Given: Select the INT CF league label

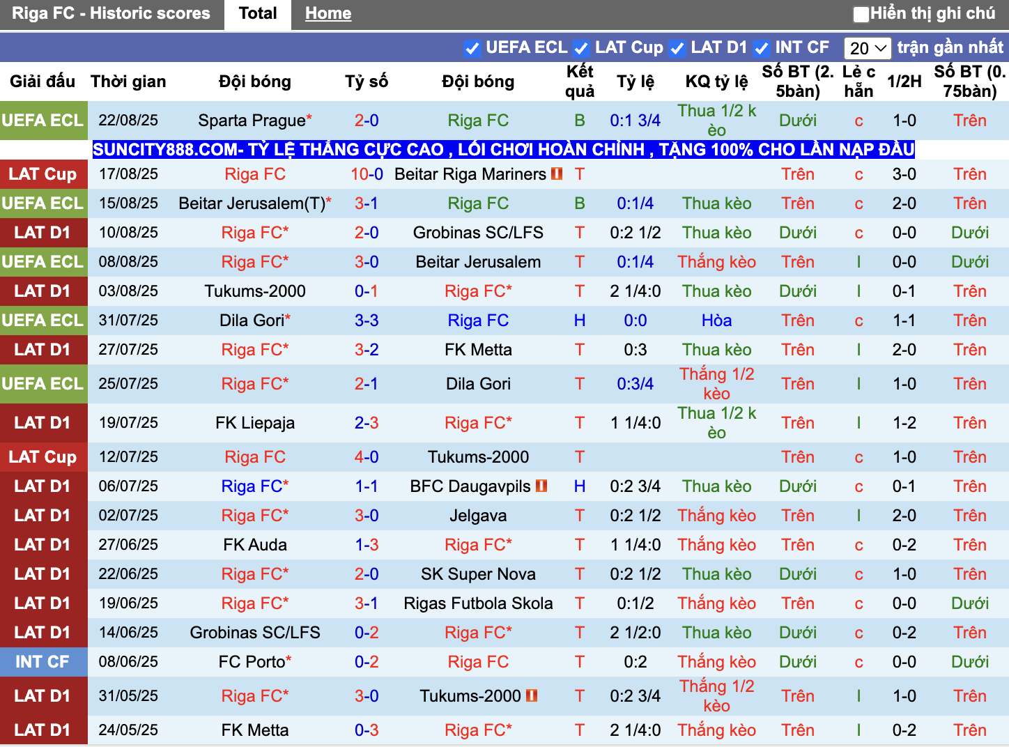Looking at the screenshot, I should (43, 662).
